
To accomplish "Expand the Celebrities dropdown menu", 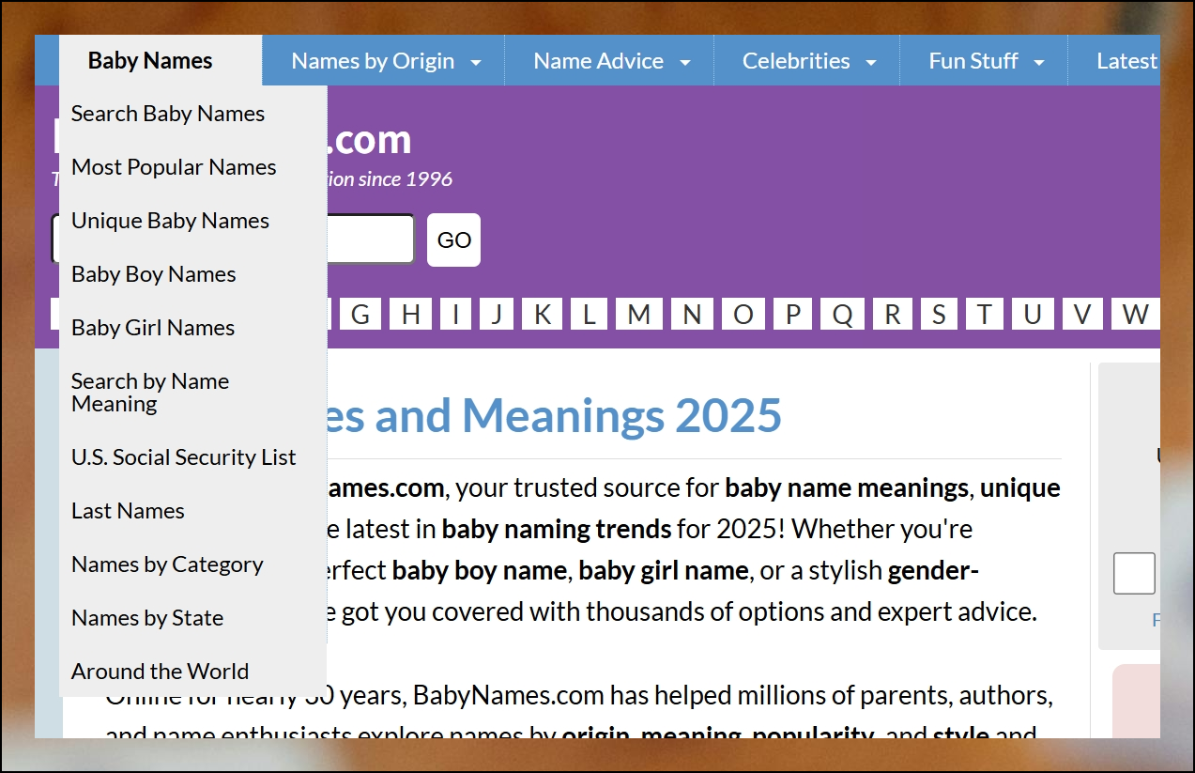I will 808,61.
